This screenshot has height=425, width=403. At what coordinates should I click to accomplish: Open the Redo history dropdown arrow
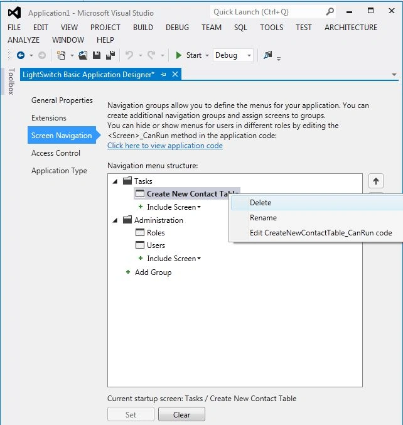pos(163,56)
